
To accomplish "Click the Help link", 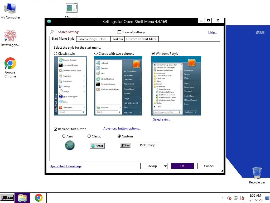I will [x=213, y=32].
